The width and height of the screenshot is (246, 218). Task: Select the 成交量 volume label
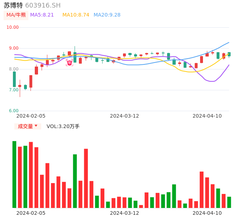tap(25, 126)
